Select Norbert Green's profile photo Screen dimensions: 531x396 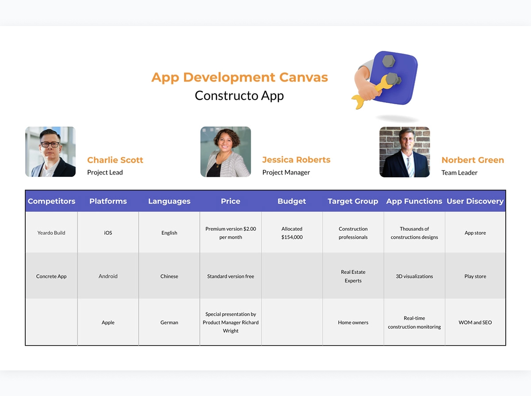405,152
